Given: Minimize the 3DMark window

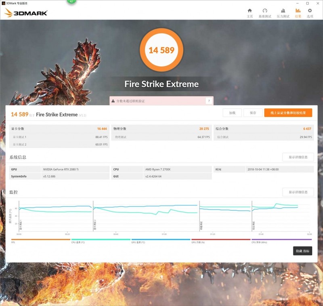Looking at the screenshot, I should click(x=297, y=3).
